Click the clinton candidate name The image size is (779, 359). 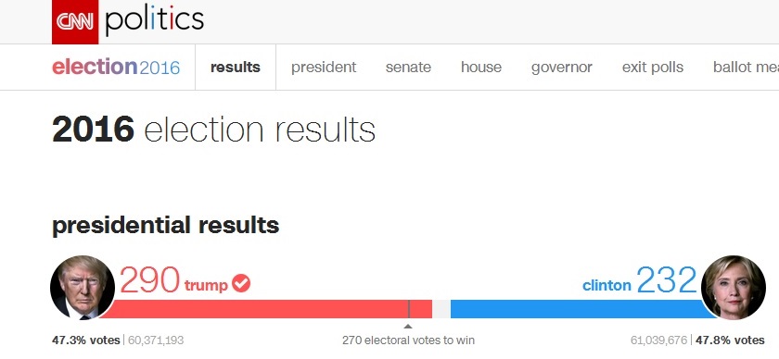607,286
